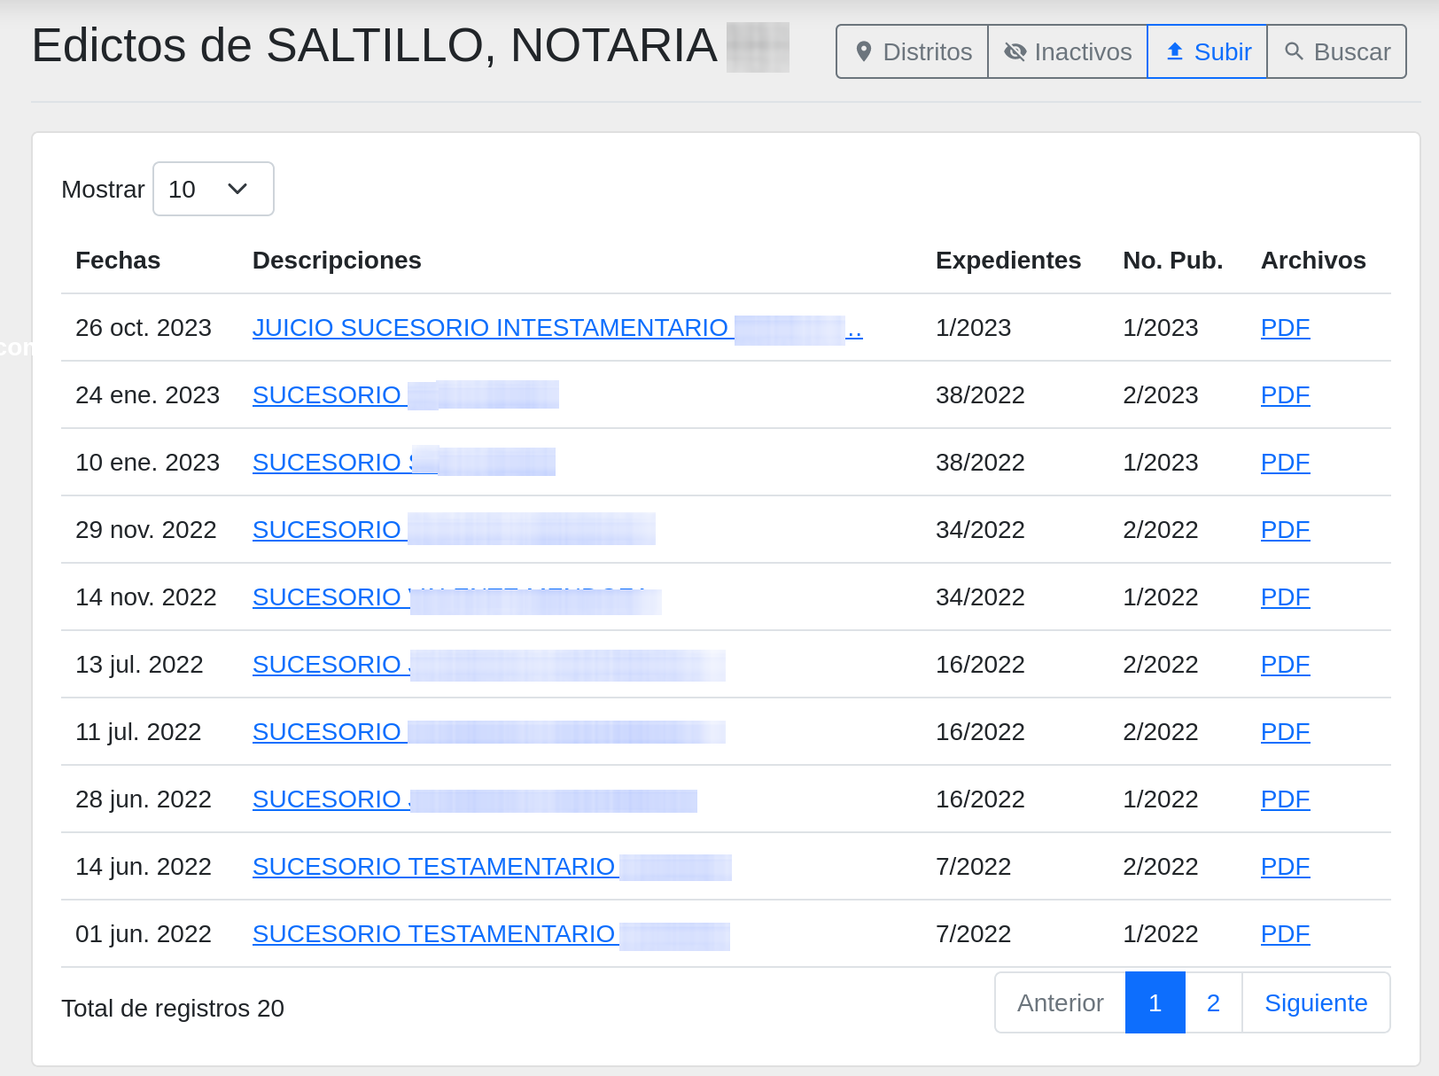
Task: Open SUCESORIO TESTAMENTARIO link dated 14 jun. 2022
Action: coord(492,867)
